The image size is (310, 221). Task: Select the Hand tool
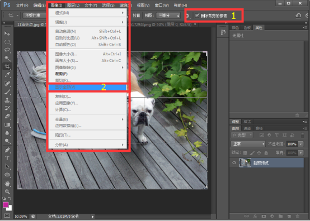[x=7, y=184]
